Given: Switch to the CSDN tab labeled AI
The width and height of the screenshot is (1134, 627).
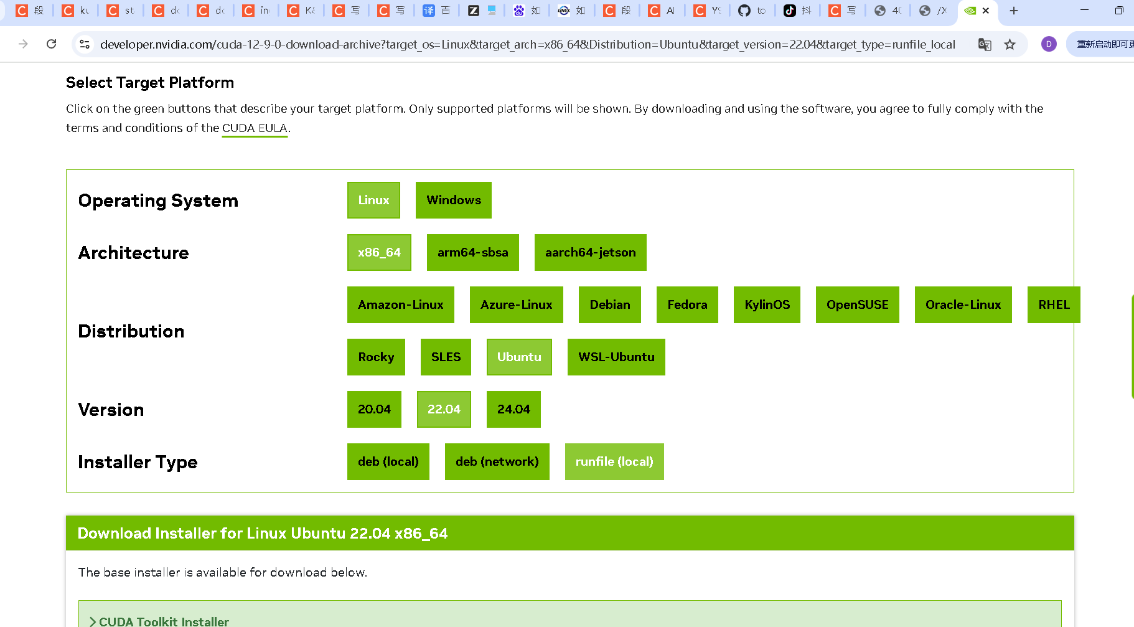Looking at the screenshot, I should pos(662,11).
